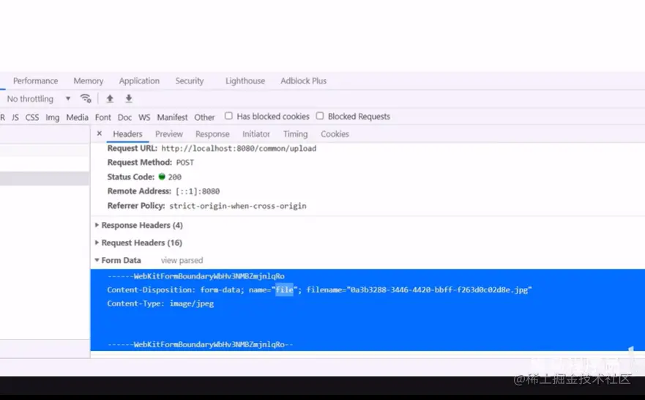Click the Import HAR upload arrow icon
This screenshot has height=400, width=645.
pyautogui.click(x=110, y=99)
